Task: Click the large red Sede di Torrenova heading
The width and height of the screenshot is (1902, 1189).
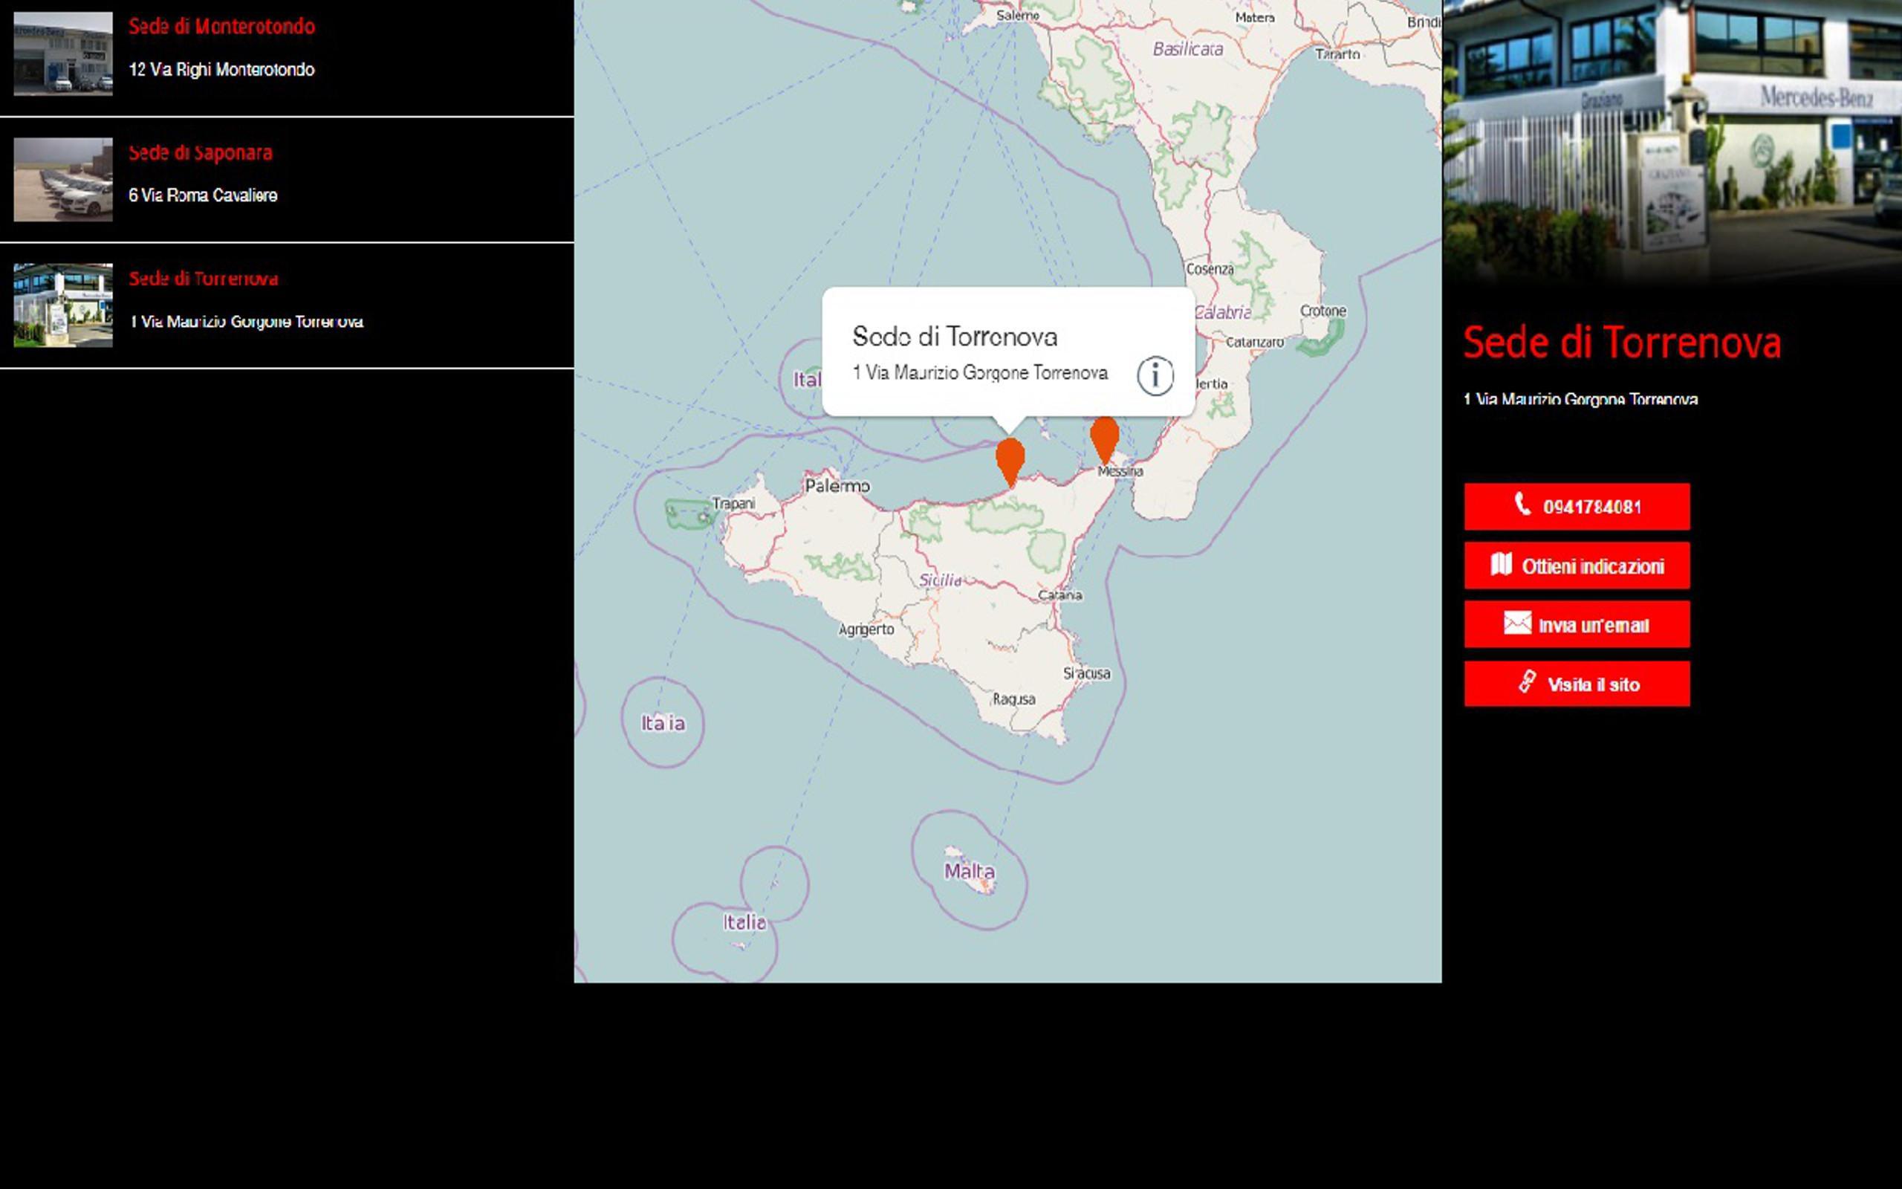Action: tap(1622, 343)
